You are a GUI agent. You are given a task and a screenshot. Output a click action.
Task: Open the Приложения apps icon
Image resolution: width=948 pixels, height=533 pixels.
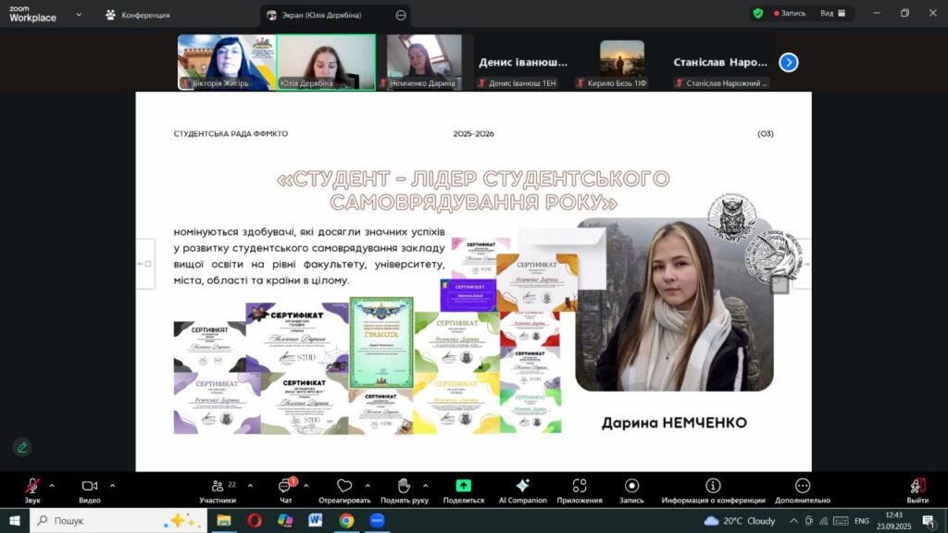click(580, 486)
